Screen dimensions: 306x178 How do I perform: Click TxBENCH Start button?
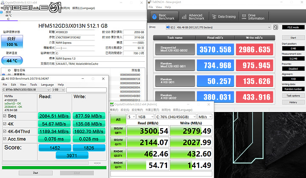pyautogui.click(x=293, y=37)
